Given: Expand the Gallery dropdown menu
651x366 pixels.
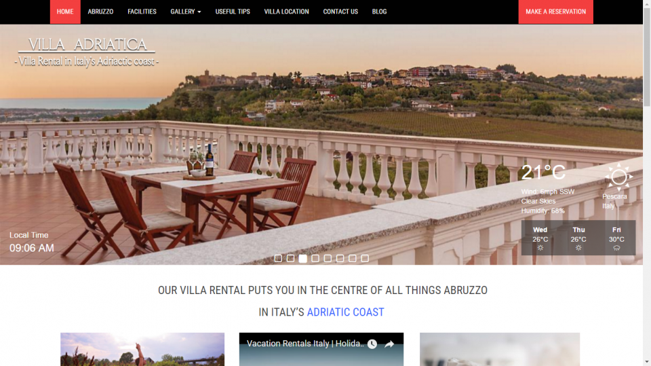Looking at the screenshot, I should 186,12.
